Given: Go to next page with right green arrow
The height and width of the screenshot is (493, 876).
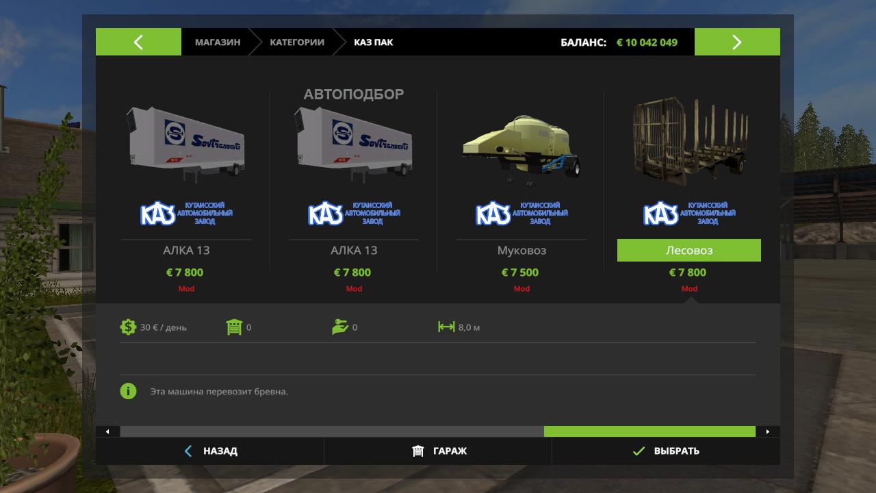Looking at the screenshot, I should (x=737, y=42).
